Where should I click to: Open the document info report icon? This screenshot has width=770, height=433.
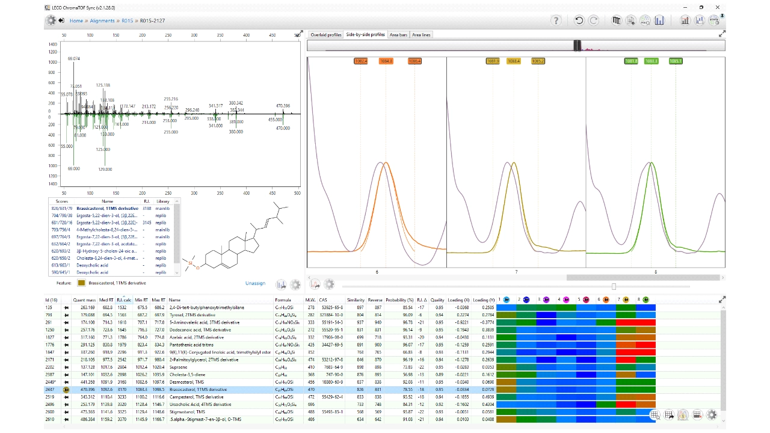pyautogui.click(x=630, y=20)
